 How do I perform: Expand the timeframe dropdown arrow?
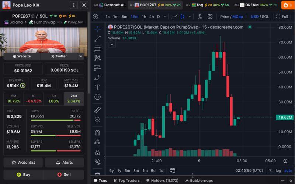pyautogui.click(x=164, y=17)
